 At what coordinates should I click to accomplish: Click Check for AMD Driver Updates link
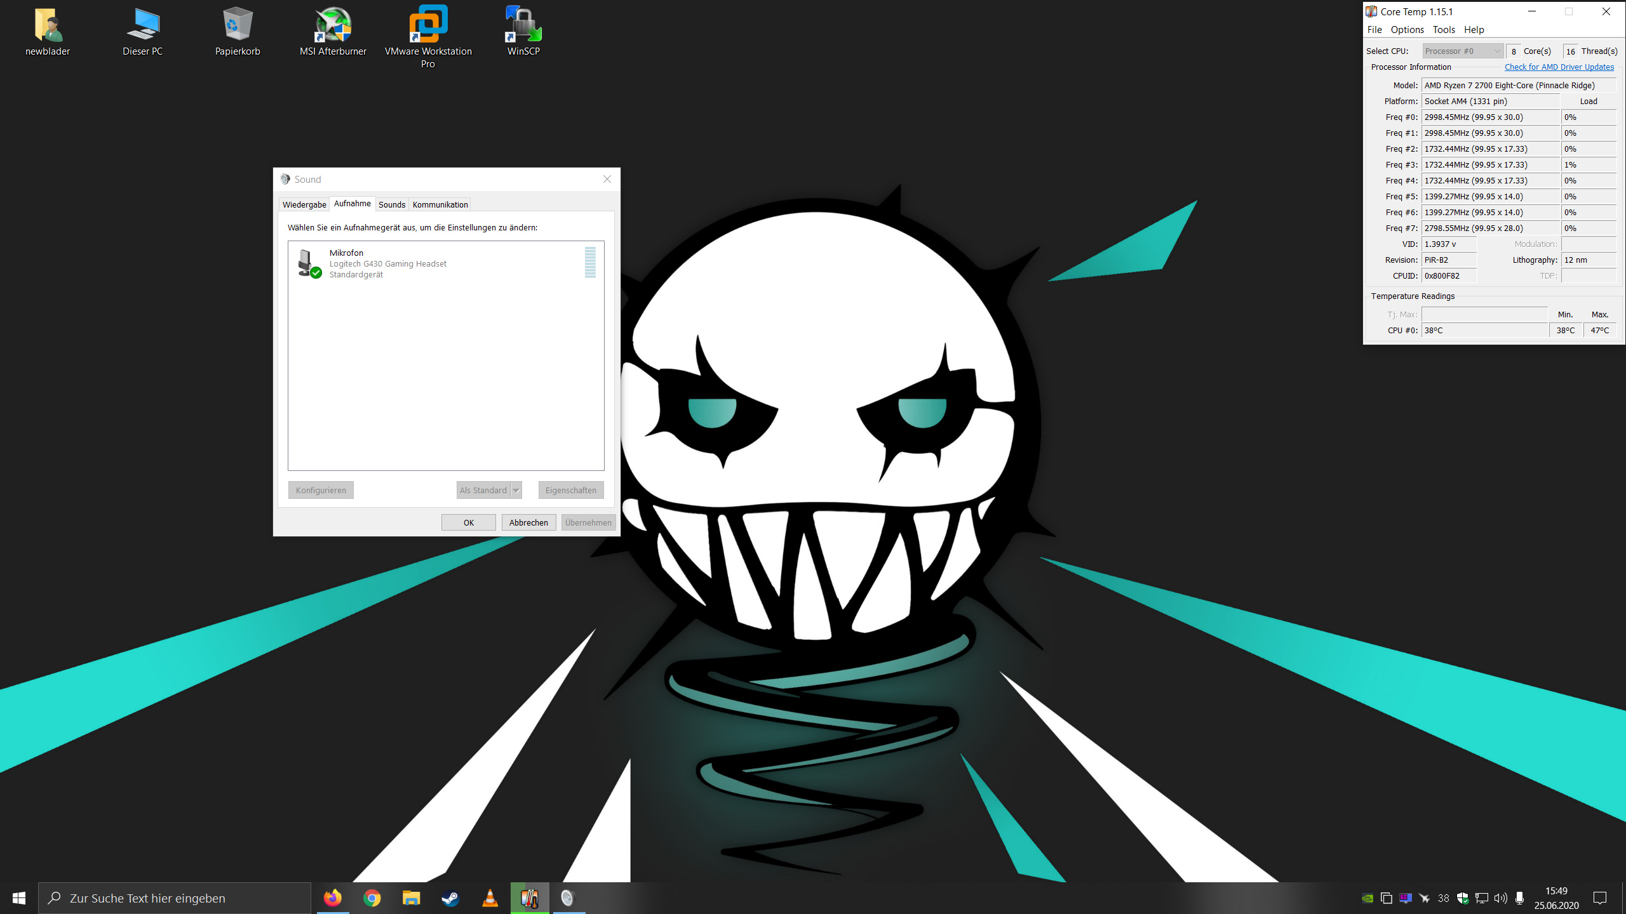pyautogui.click(x=1559, y=67)
